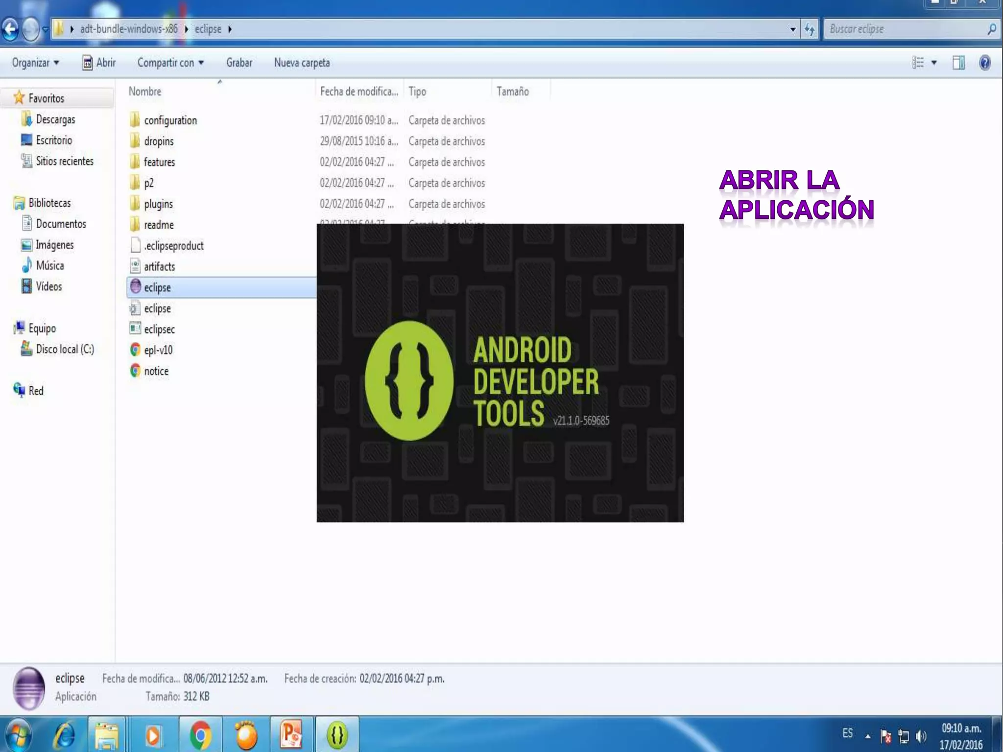Click the Back navigation arrow button

click(10, 29)
